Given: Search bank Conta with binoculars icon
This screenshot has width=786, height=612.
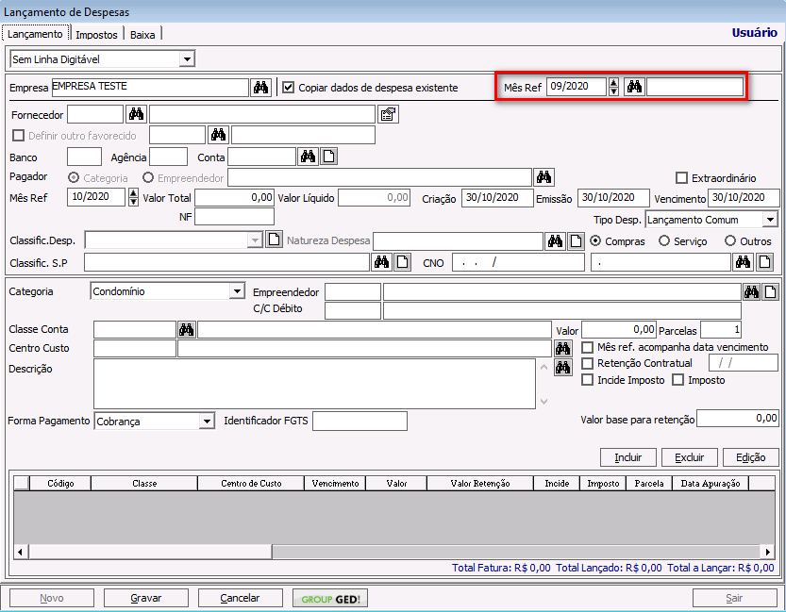Looking at the screenshot, I should [x=308, y=157].
